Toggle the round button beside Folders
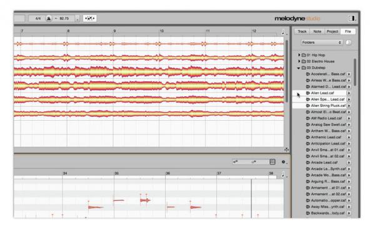 click(349, 43)
